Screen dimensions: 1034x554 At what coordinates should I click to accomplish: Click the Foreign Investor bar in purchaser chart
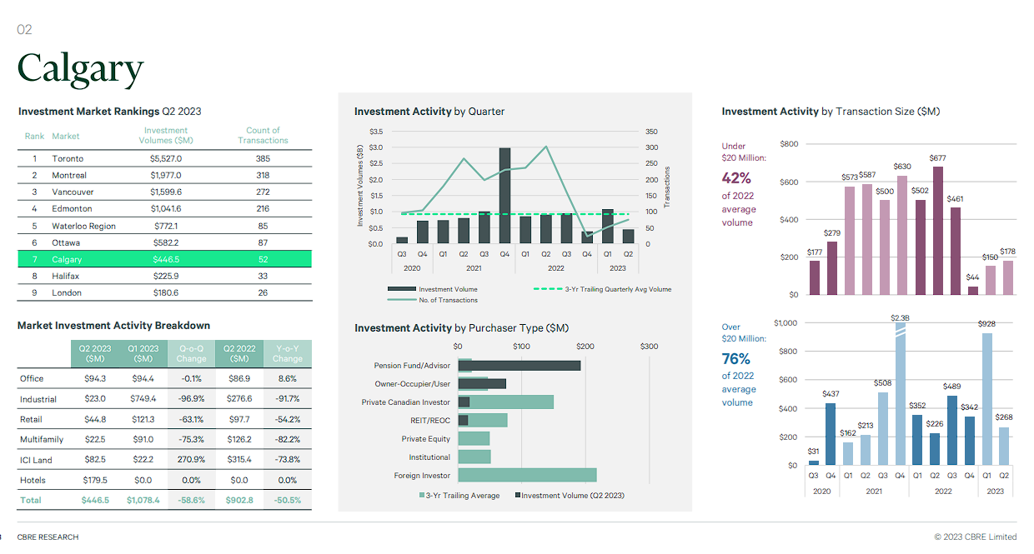tap(527, 475)
